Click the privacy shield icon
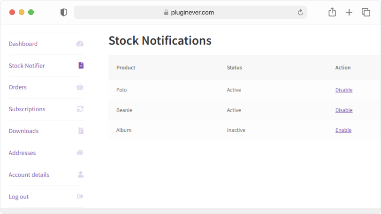 pyautogui.click(x=64, y=12)
